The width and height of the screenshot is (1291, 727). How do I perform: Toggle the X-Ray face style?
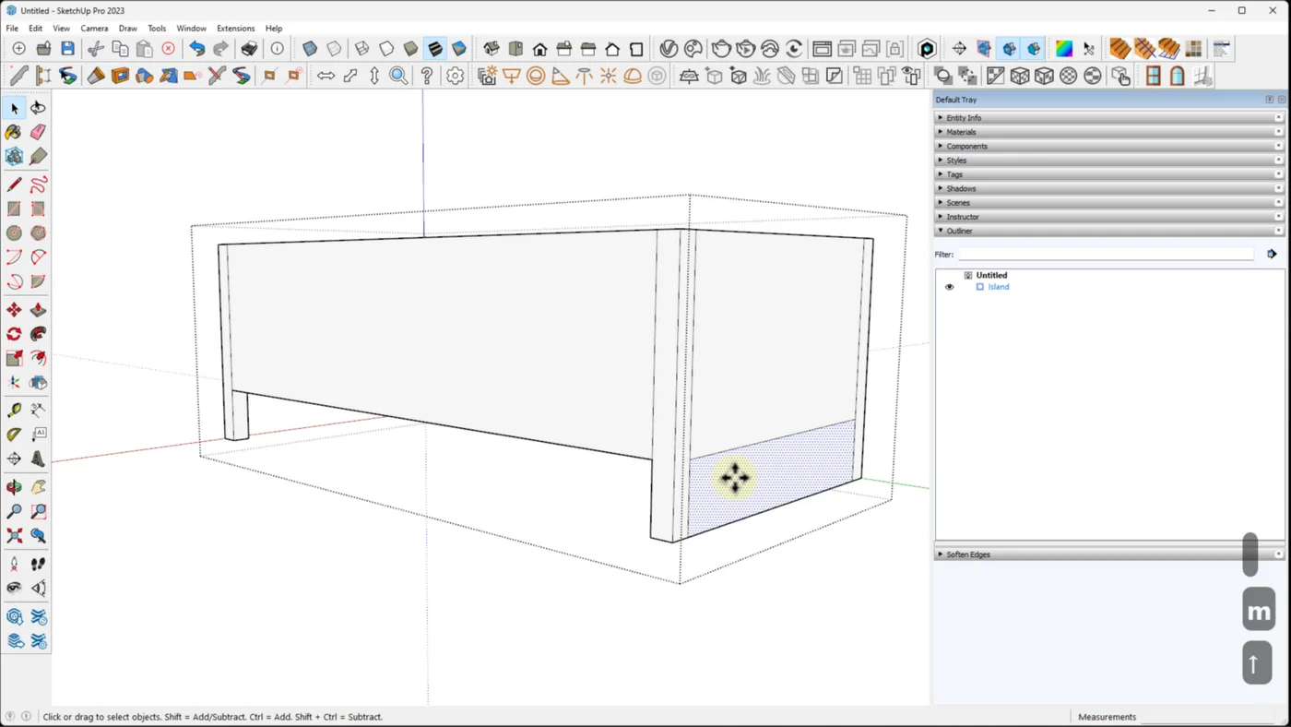click(x=310, y=49)
